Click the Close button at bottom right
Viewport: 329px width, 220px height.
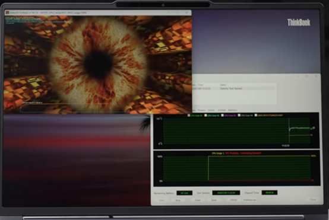tap(312, 199)
